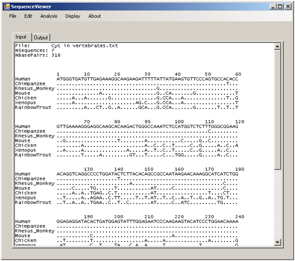
Task: Switch to the Input tab
Action: point(21,37)
